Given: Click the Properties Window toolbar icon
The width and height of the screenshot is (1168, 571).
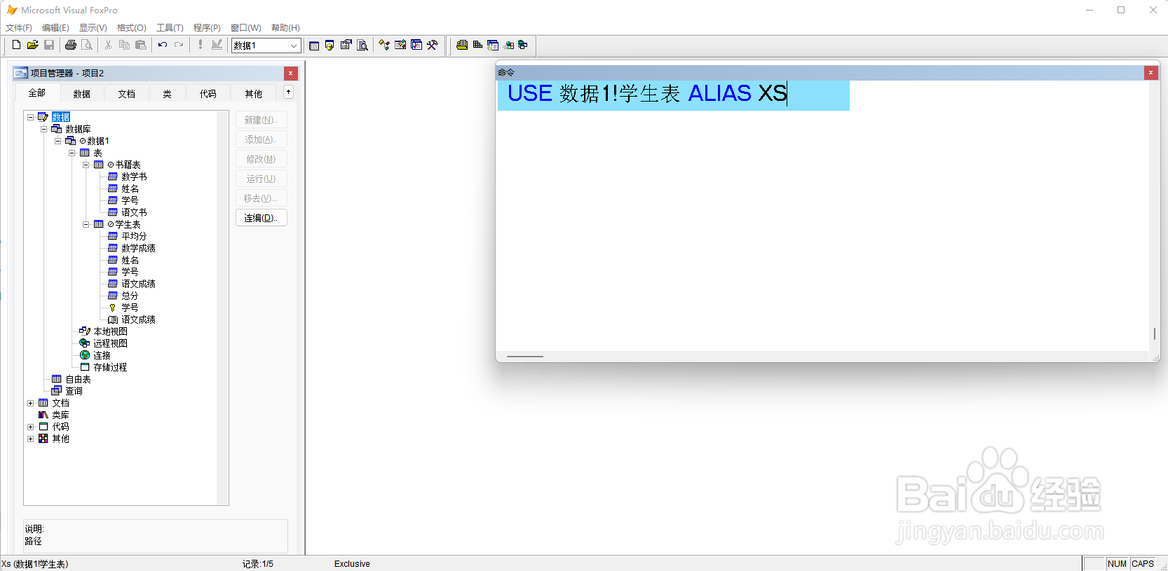Looking at the screenshot, I should (x=346, y=46).
